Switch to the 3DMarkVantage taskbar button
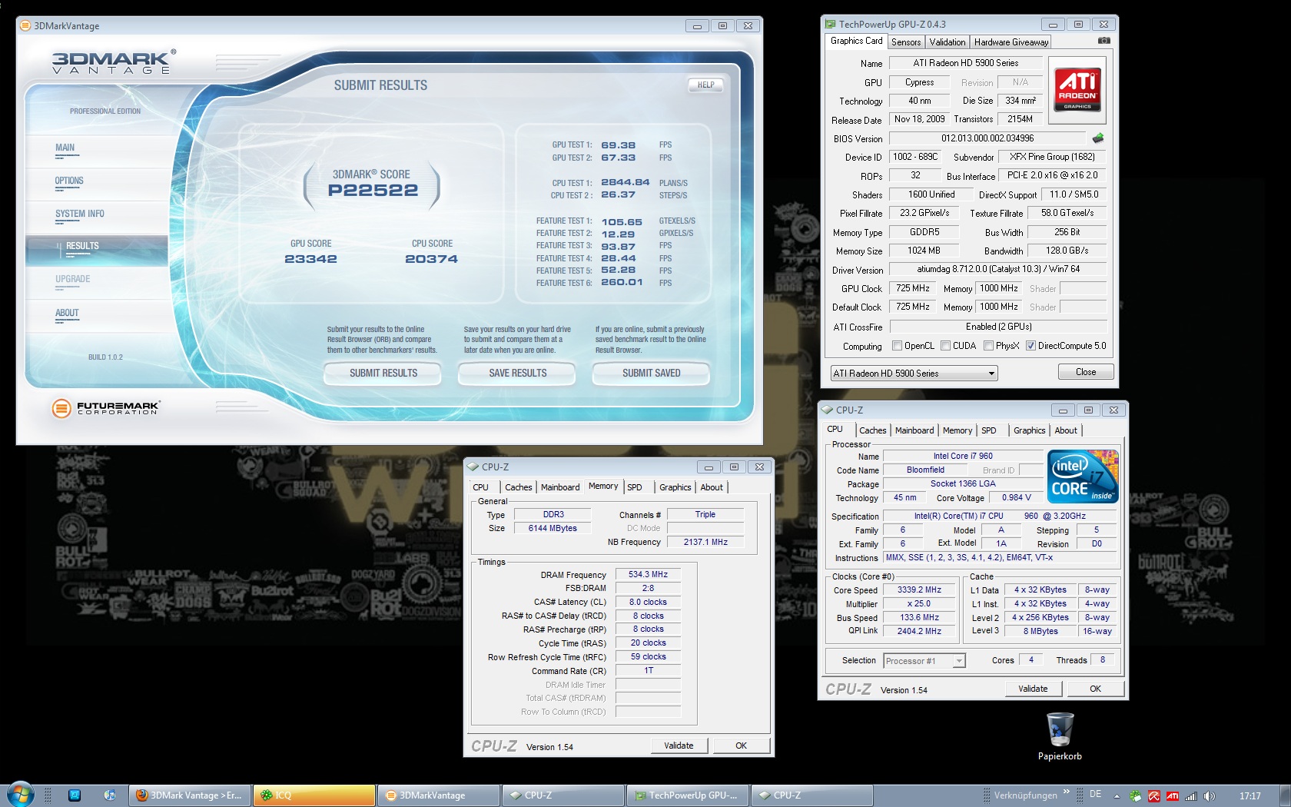1291x807 pixels. click(x=439, y=795)
